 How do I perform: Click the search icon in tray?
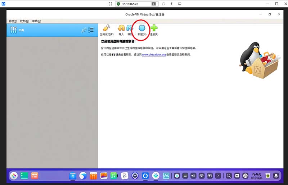tap(229, 176)
